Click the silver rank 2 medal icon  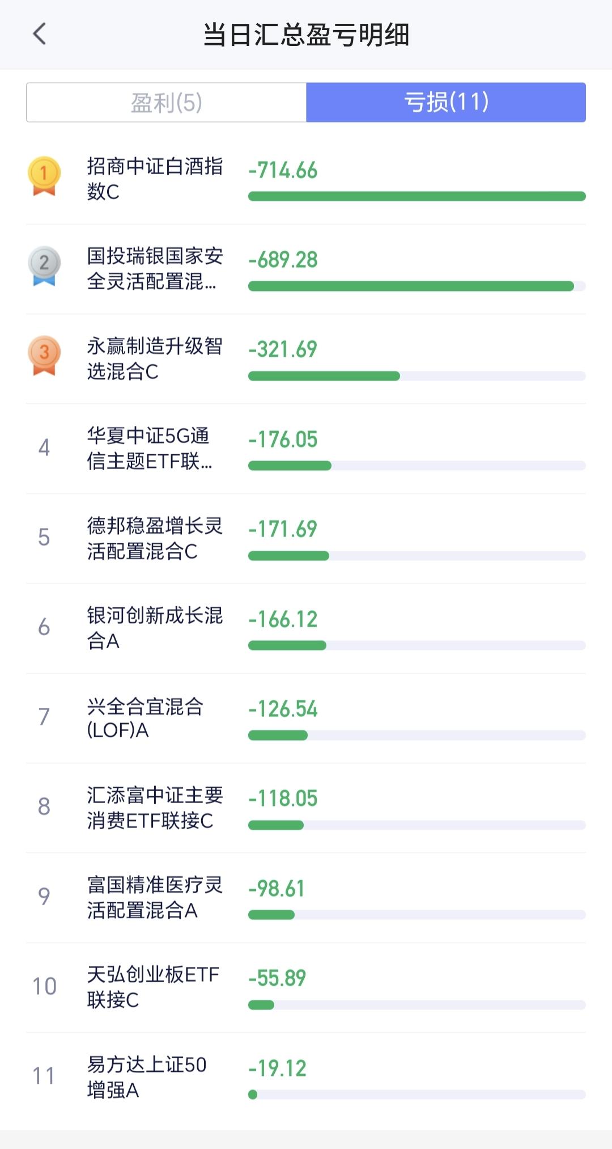pyautogui.click(x=44, y=266)
